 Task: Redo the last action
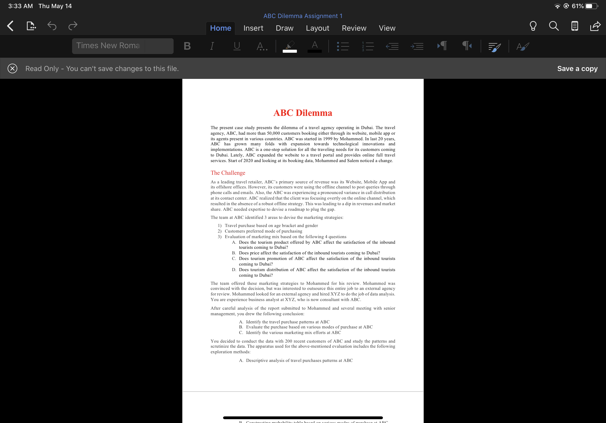(x=72, y=26)
